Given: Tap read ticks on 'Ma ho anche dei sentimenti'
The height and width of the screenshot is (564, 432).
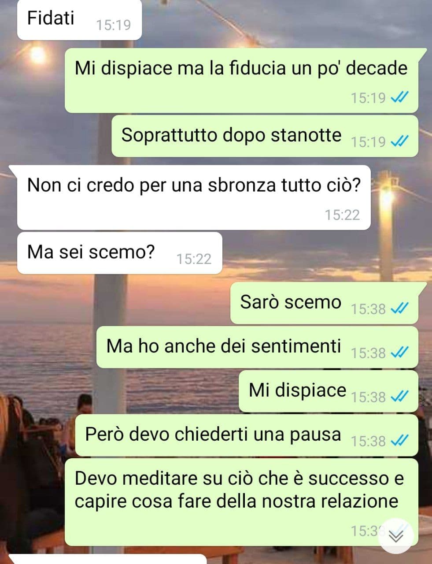Looking at the screenshot, I should 400,353.
